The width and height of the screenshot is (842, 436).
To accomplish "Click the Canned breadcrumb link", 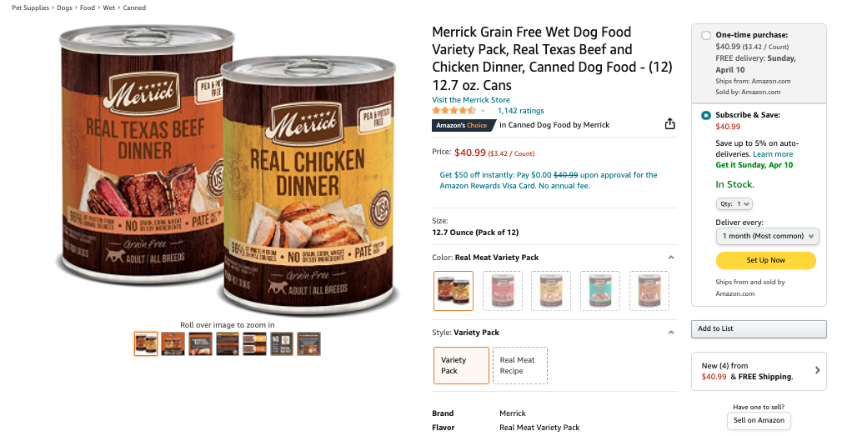I will 134,8.
